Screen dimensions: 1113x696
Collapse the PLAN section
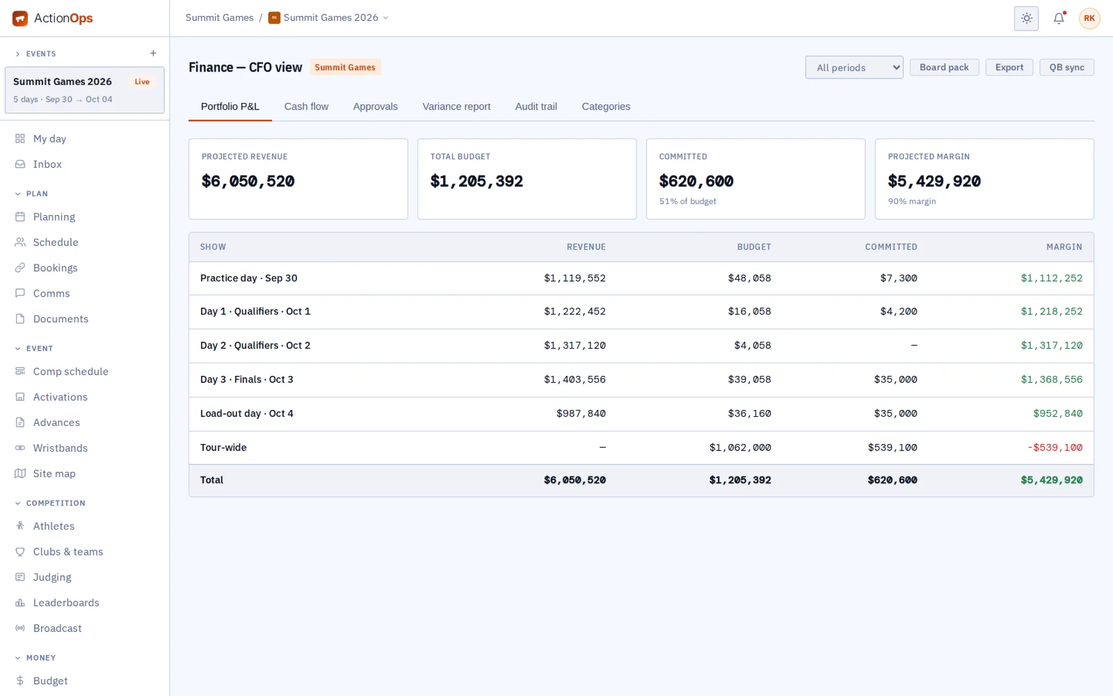click(31, 193)
